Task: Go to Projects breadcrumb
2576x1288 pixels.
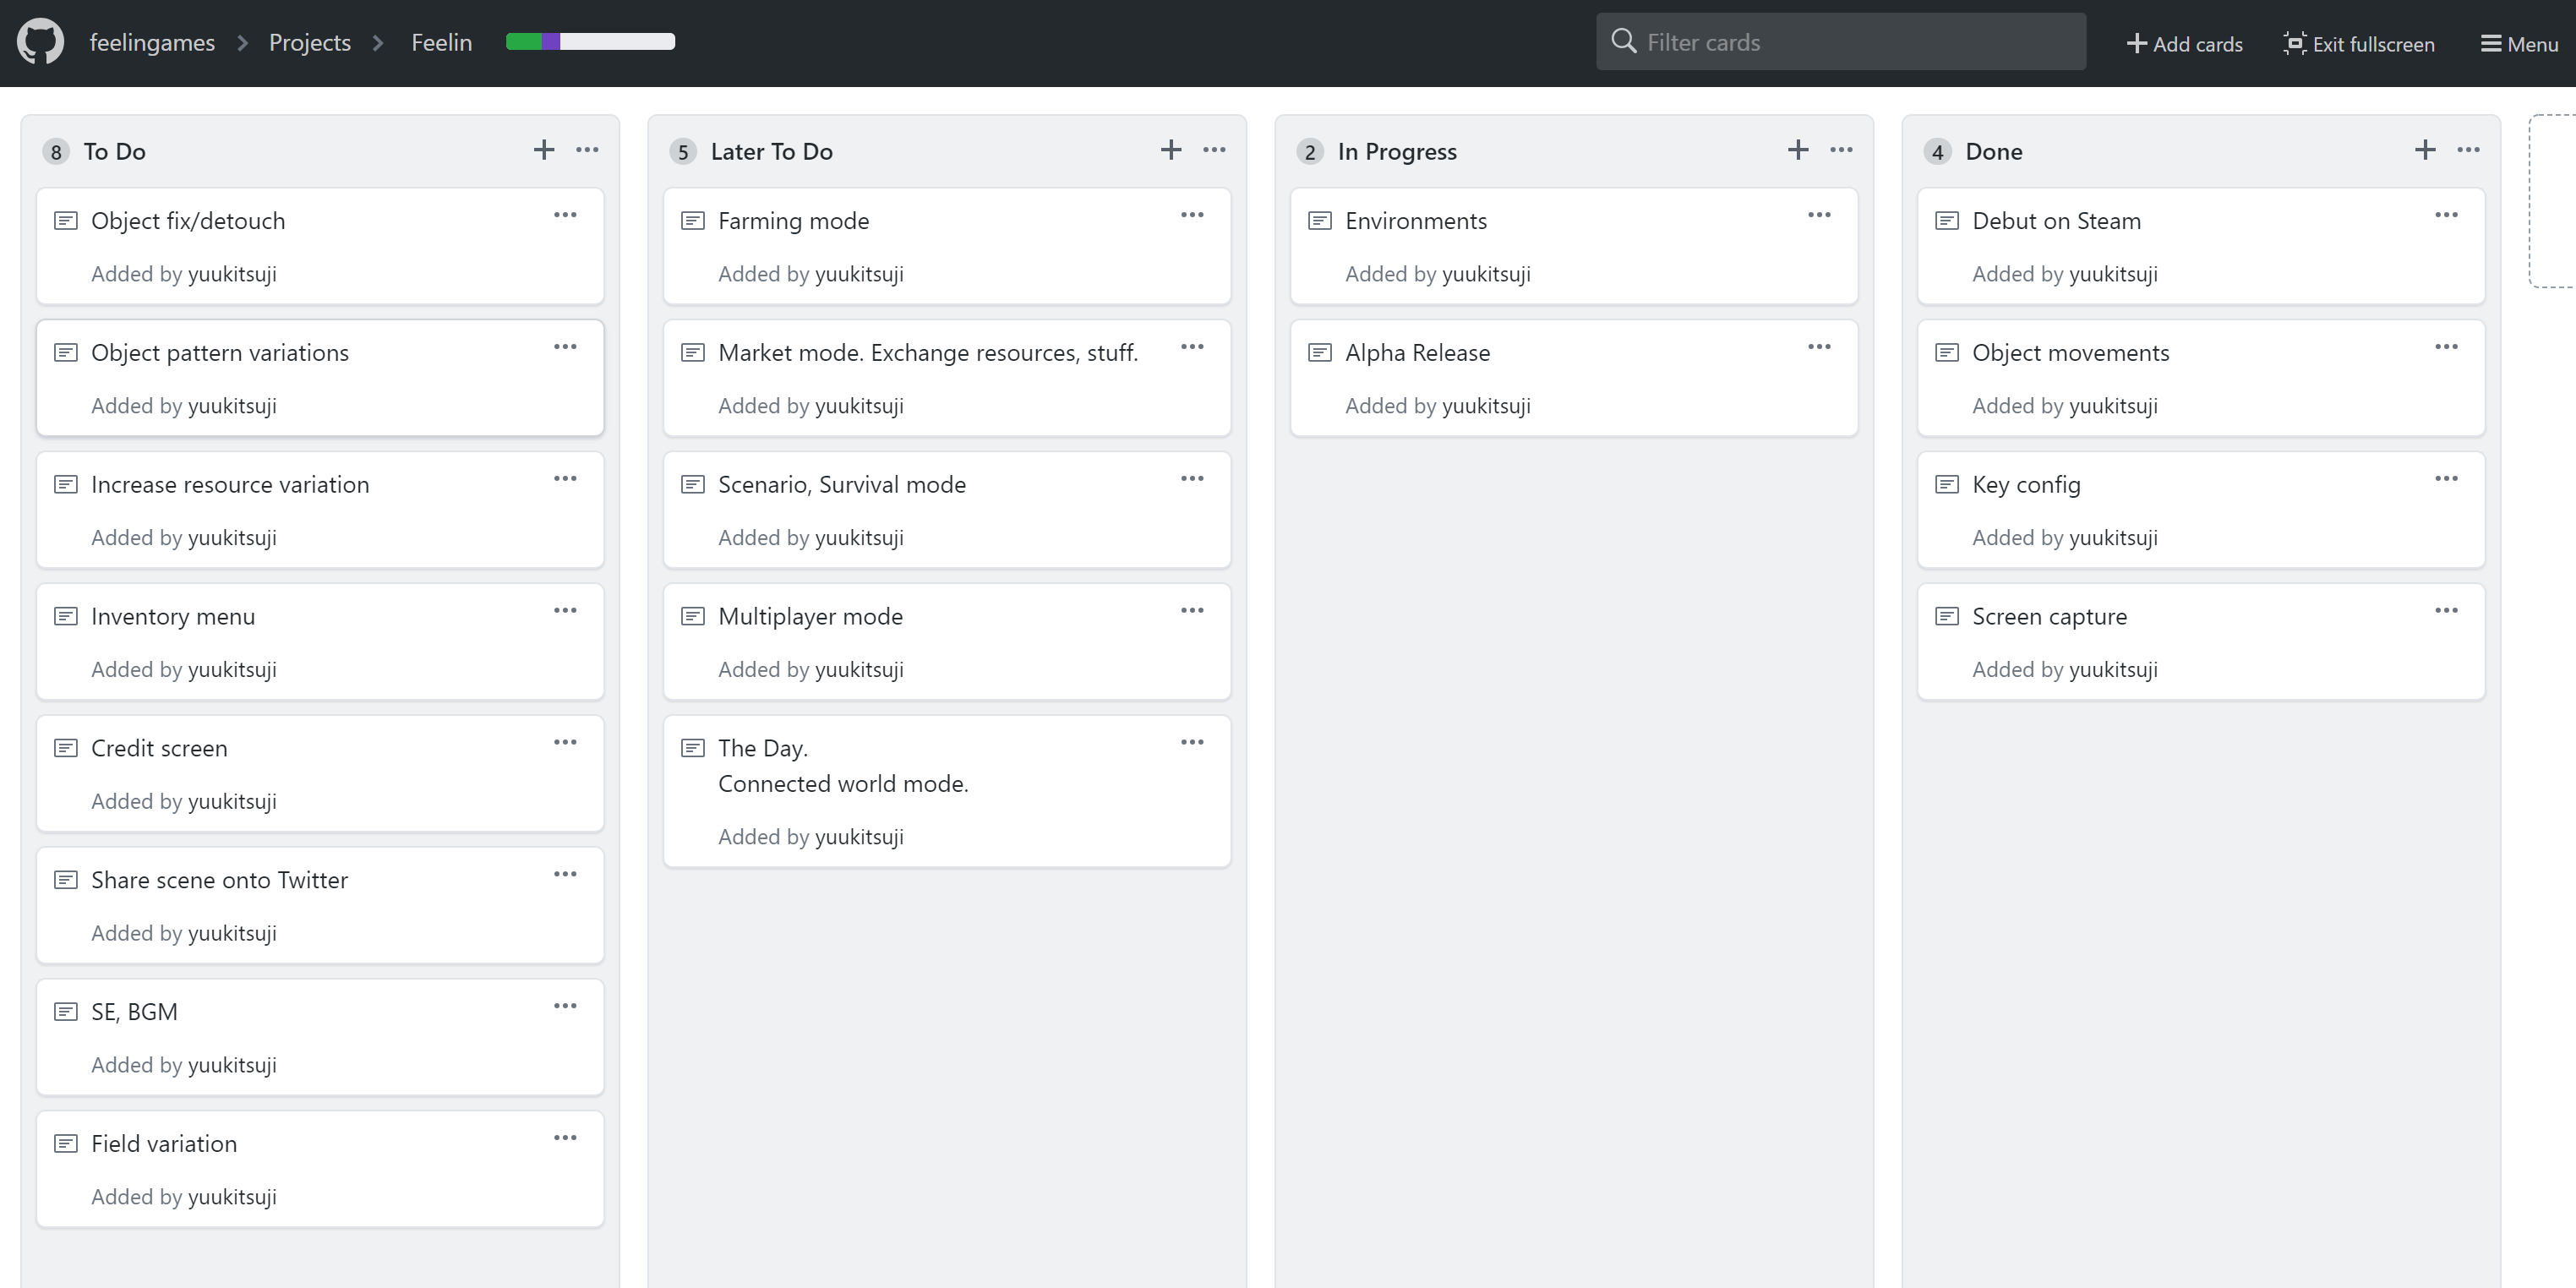Action: [310, 42]
